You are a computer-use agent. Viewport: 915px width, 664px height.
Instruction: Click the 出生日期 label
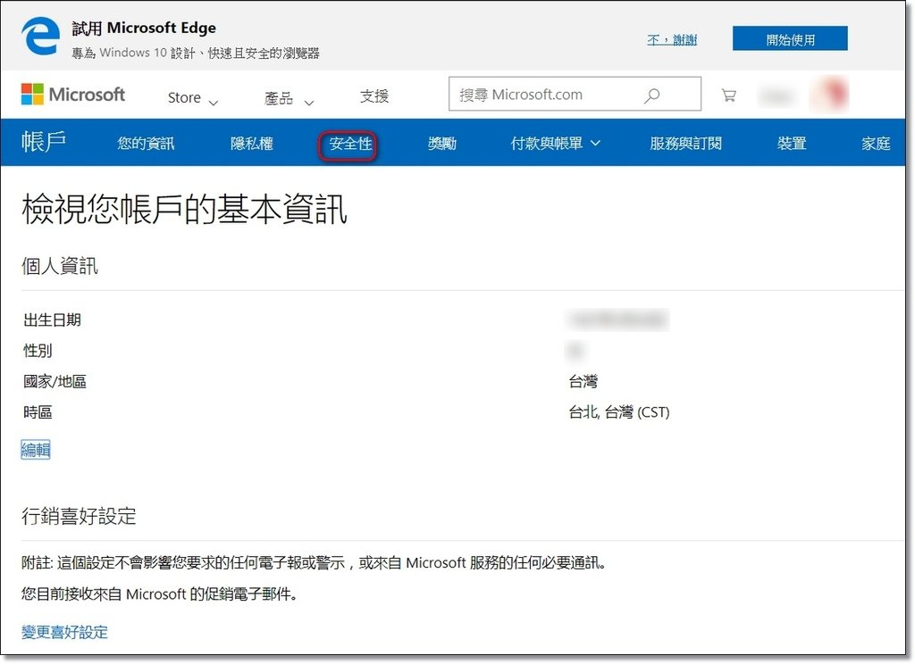(52, 320)
